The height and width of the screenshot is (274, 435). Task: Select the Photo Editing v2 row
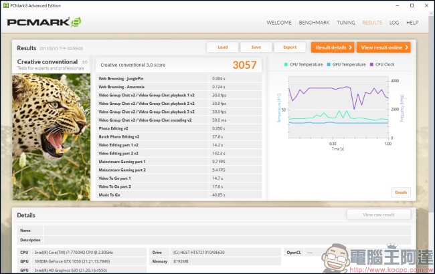179,128
